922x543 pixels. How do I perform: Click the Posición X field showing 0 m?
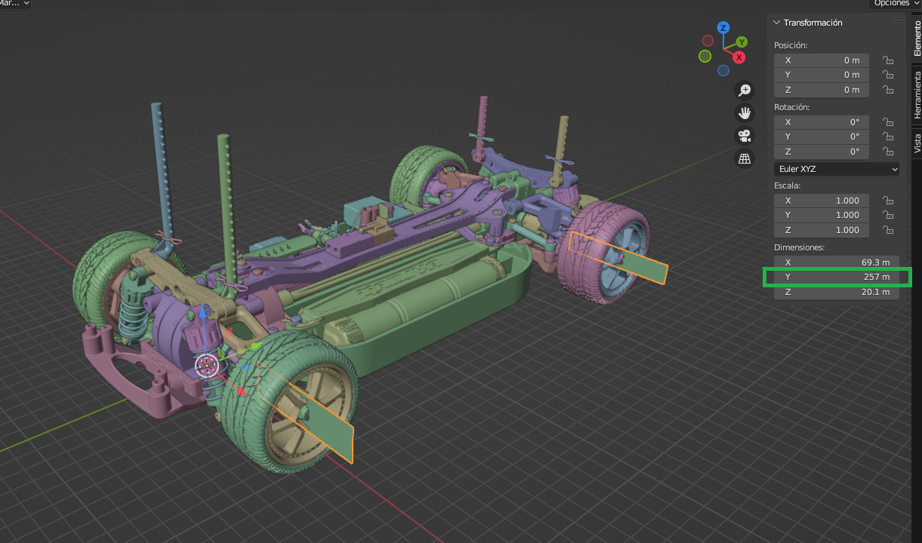click(x=822, y=60)
